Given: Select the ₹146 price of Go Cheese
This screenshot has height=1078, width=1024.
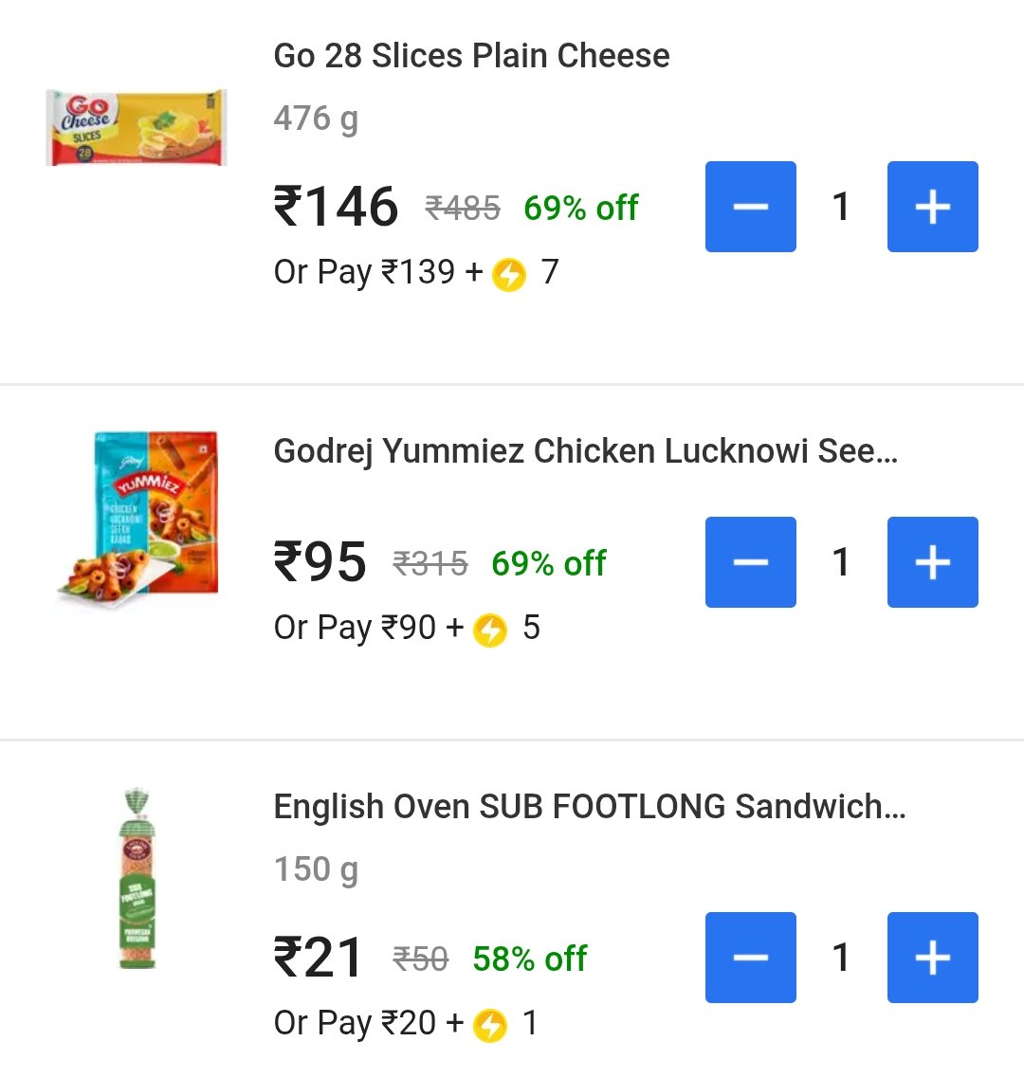Looking at the screenshot, I should click(x=336, y=207).
